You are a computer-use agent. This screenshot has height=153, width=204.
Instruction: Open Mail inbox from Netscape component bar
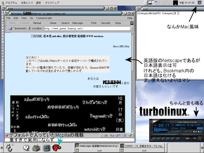[x=112, y=135]
